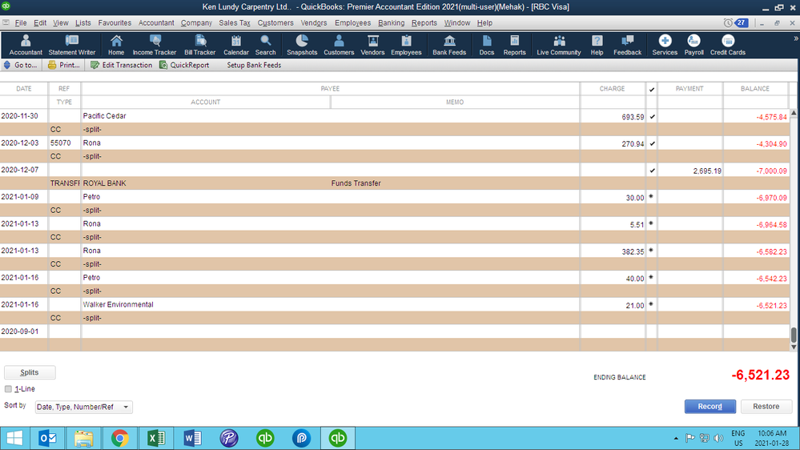The height and width of the screenshot is (450, 800).
Task: Click Setup Bank Feeds
Action: (254, 66)
